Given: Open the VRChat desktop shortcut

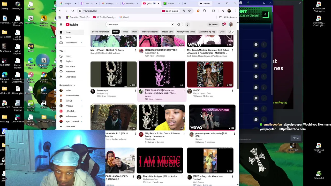Looking at the screenshot, I should (x=44, y=104).
